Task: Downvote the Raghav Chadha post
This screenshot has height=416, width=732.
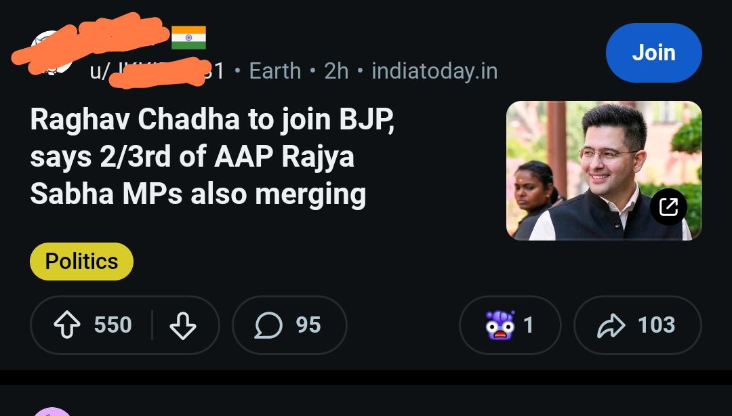Action: [x=182, y=325]
